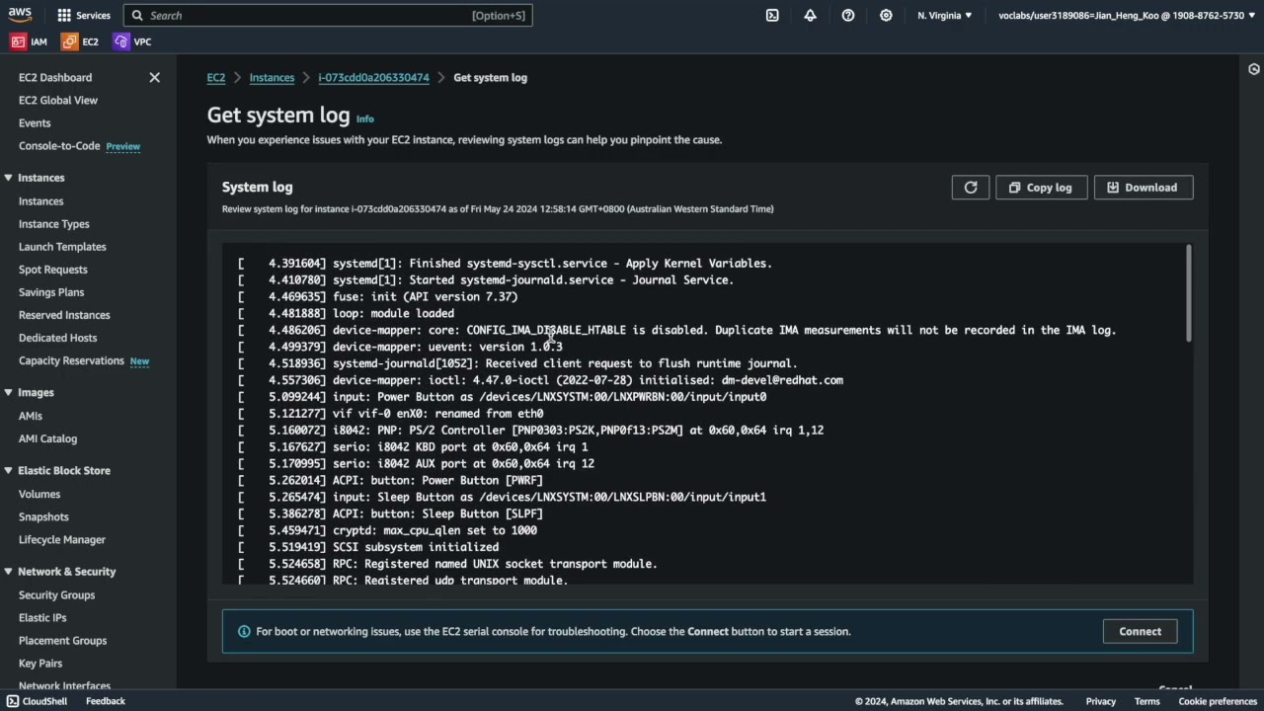1264x711 pixels.
Task: Open the Services grid menu
Action: (84, 16)
